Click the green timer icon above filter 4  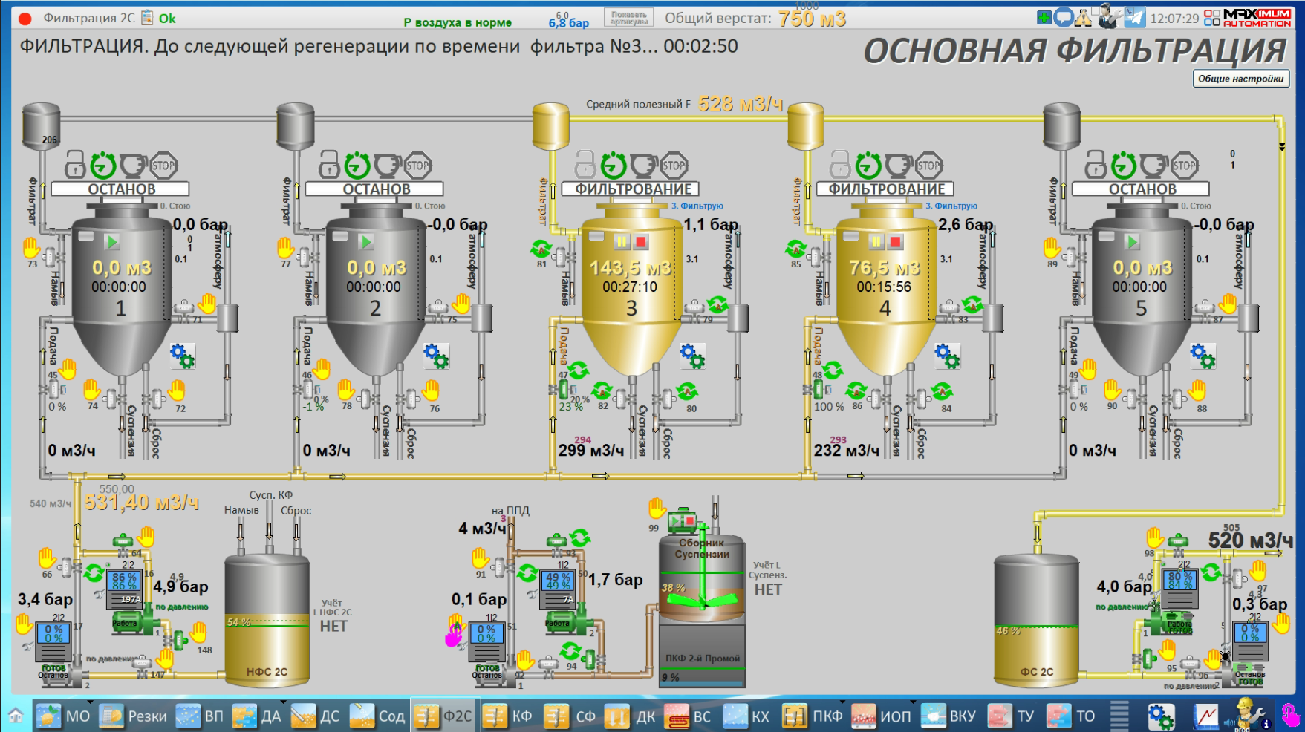[x=868, y=166]
